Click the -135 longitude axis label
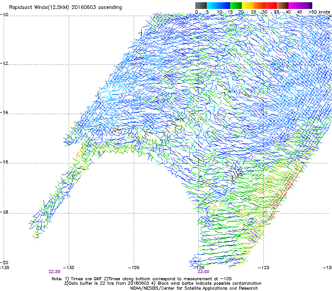332x291 pixels. coord(4,268)
